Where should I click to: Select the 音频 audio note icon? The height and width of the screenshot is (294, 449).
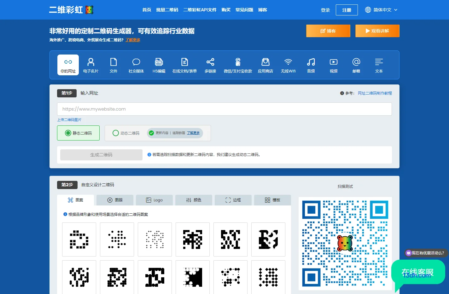point(311,62)
